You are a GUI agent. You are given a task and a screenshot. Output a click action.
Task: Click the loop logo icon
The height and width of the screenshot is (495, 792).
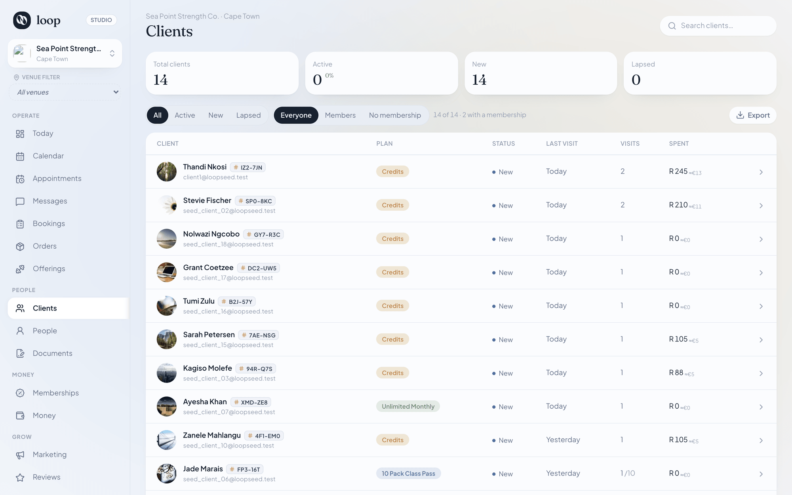(x=22, y=20)
